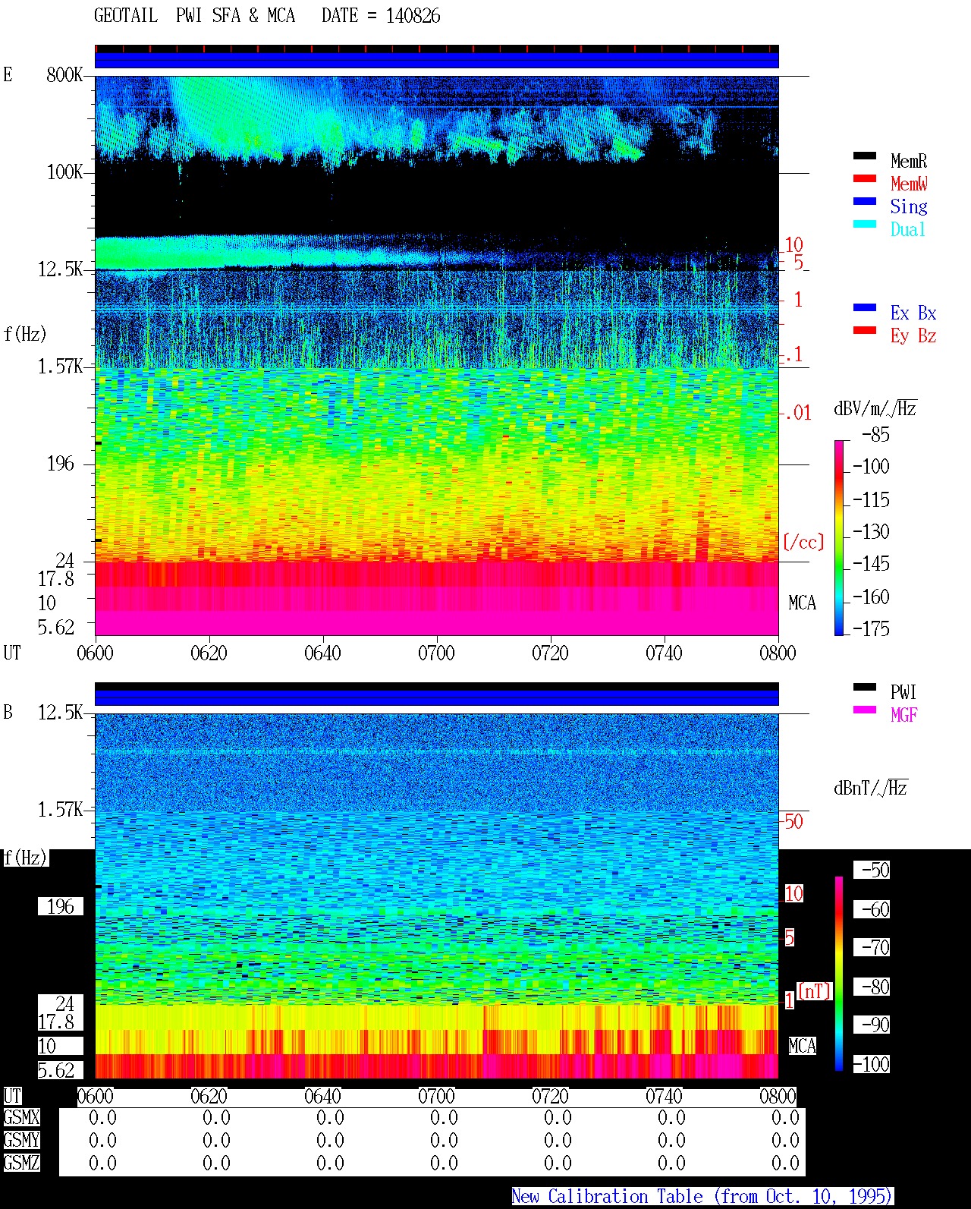The height and width of the screenshot is (1209, 971).
Task: Click the 0640 time tick under B panel
Action: tap(322, 1097)
